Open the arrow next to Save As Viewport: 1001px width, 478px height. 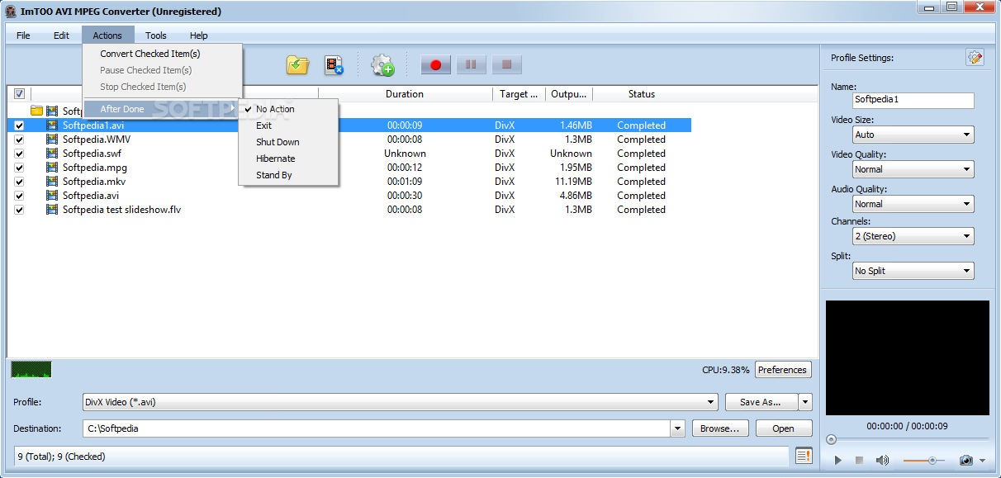coord(805,402)
